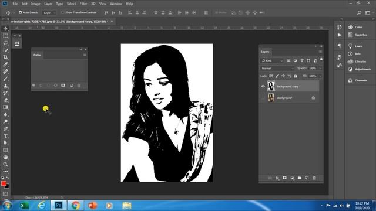Select the Background copy layer thumbnail

click(x=271, y=86)
